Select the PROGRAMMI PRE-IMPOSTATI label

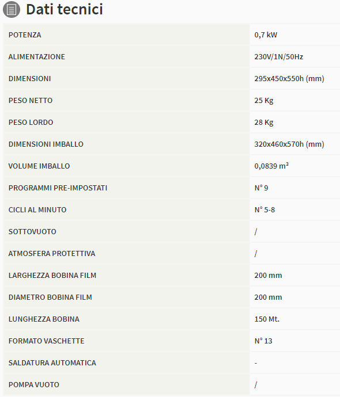[x=58, y=188]
